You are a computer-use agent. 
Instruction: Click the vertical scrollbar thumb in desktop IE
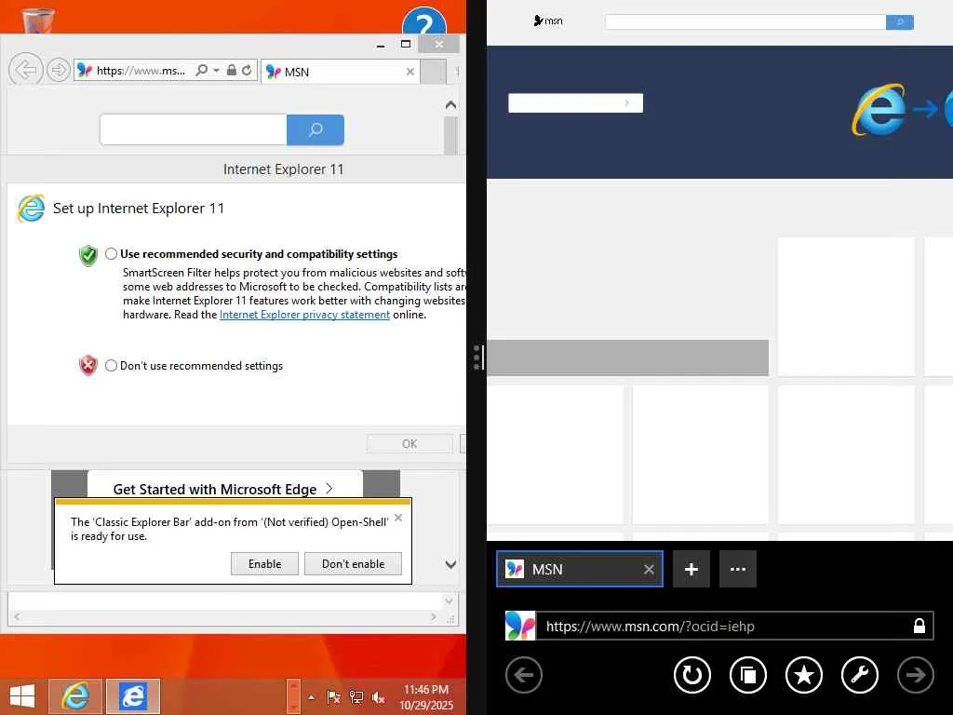(x=450, y=135)
